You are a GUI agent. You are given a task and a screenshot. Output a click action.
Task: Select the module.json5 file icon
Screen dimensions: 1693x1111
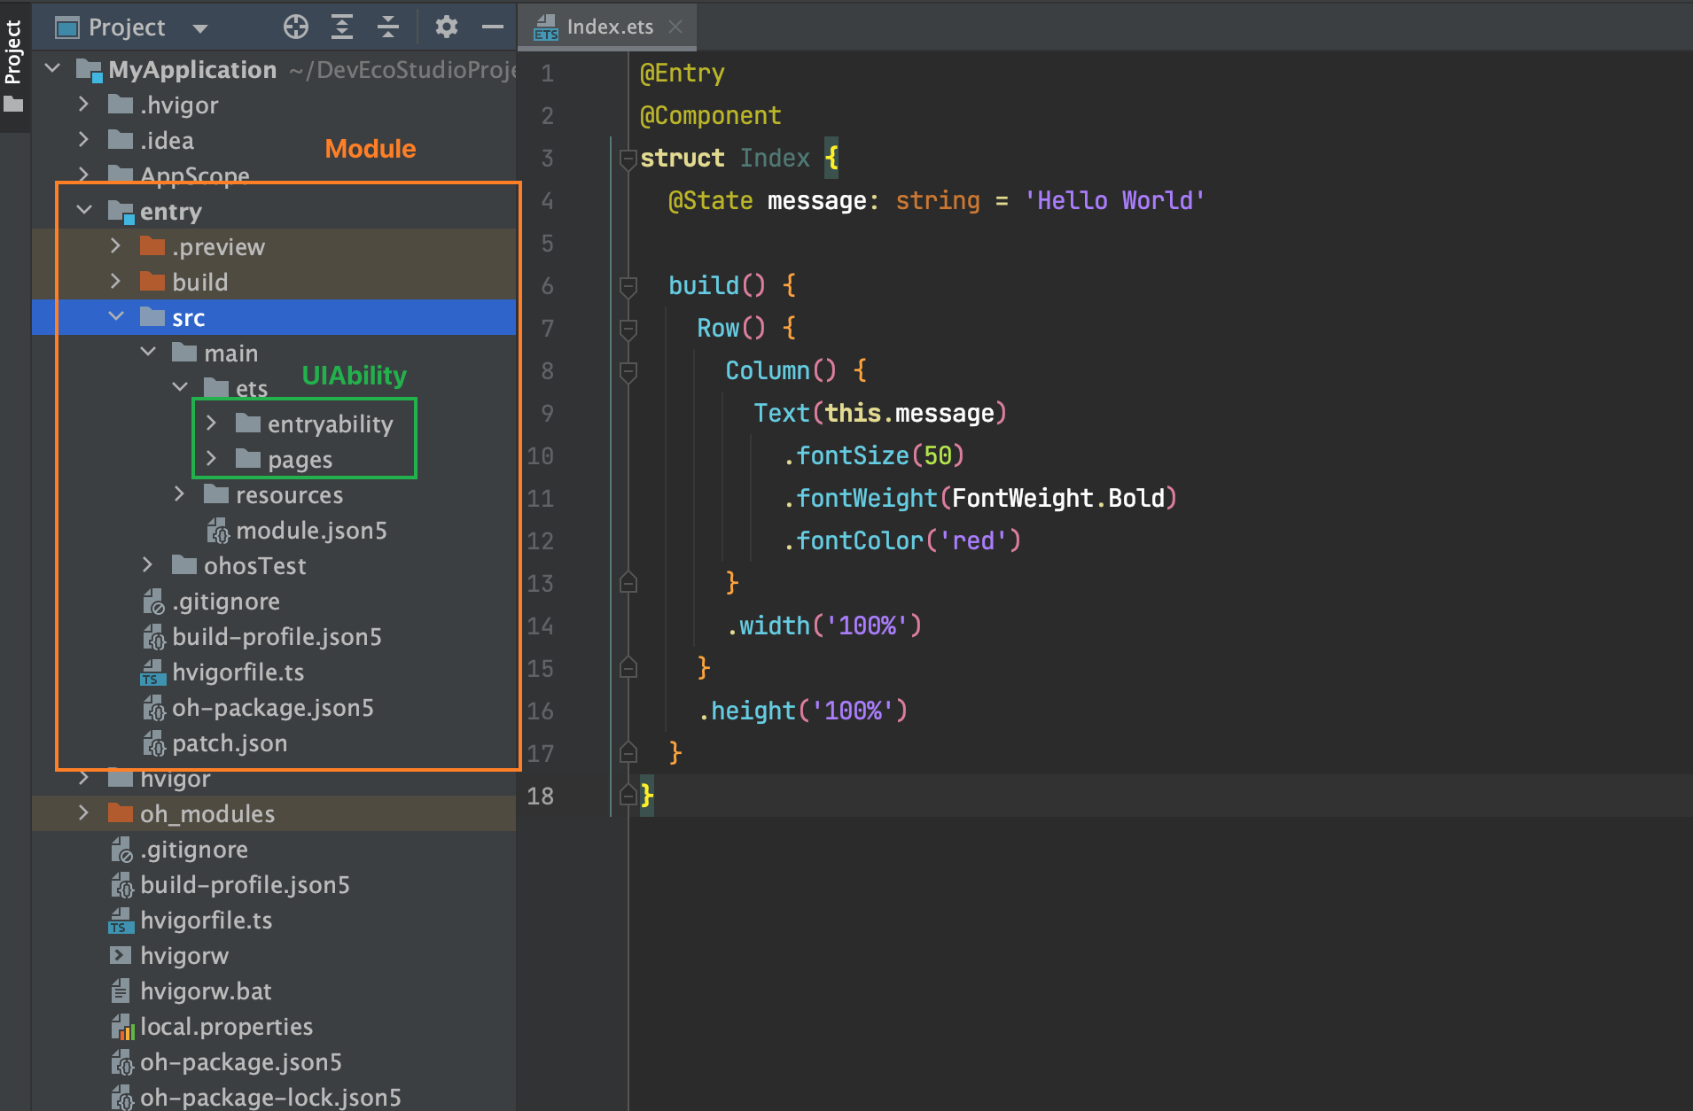pyautogui.click(x=217, y=531)
